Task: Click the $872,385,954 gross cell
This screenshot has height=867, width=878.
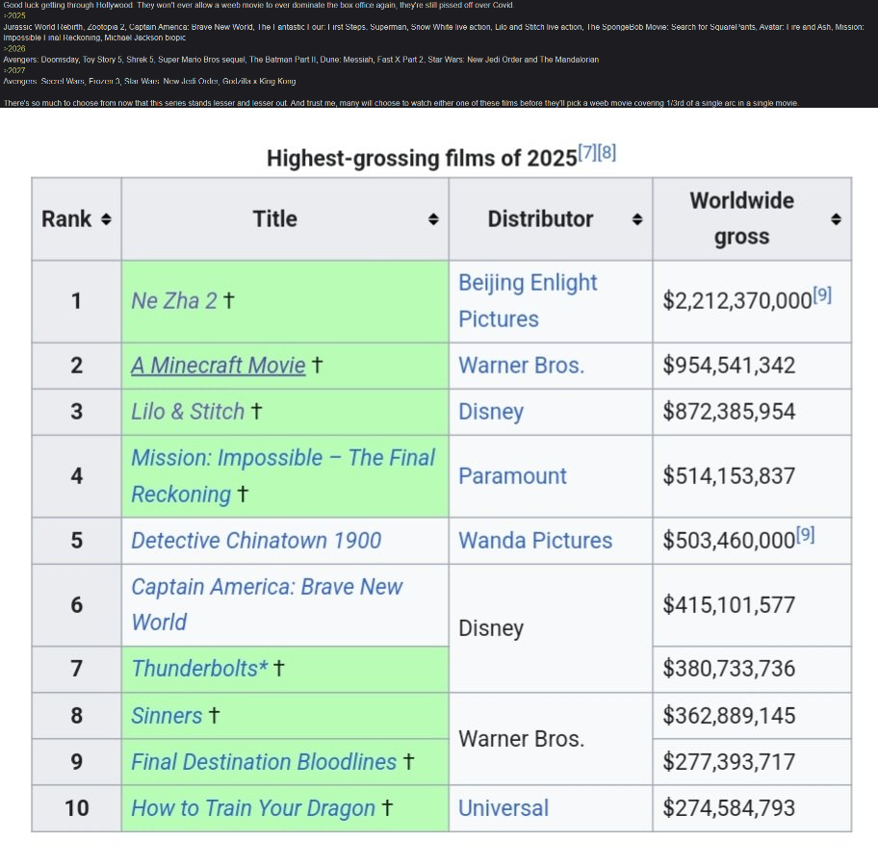Action: click(x=752, y=412)
